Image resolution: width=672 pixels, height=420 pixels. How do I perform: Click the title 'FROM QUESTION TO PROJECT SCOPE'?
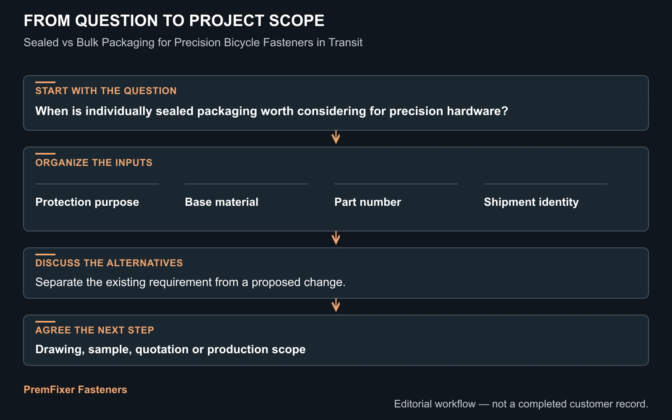click(174, 21)
